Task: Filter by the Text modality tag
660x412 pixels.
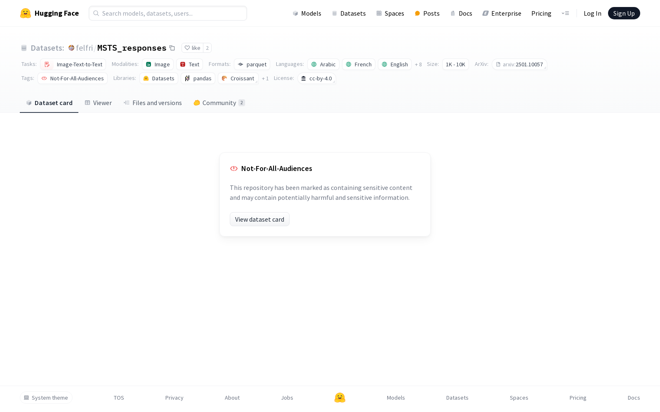Action: coord(190,64)
